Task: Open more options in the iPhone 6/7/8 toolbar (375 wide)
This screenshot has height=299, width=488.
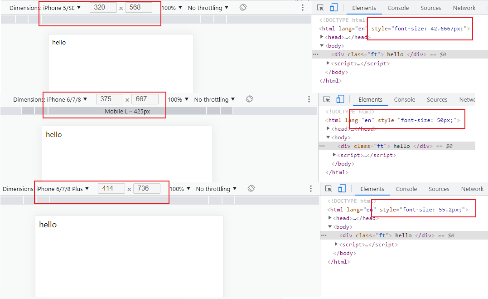Action: (309, 99)
